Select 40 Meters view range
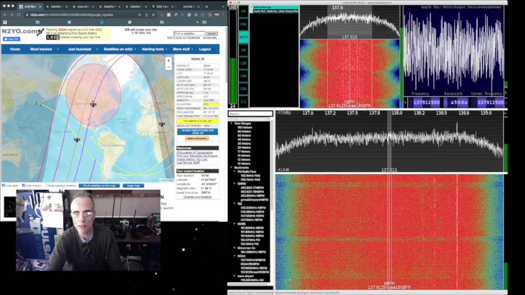This screenshot has width=525, height=295. (x=244, y=140)
